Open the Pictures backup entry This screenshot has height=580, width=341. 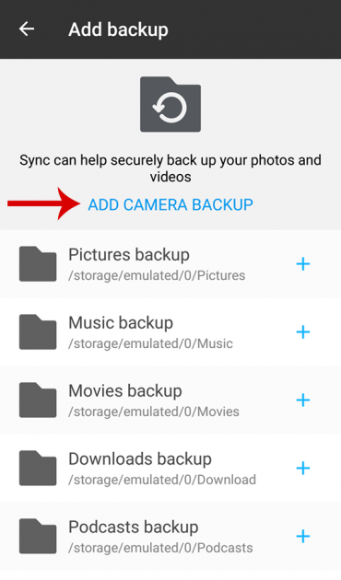click(x=170, y=263)
